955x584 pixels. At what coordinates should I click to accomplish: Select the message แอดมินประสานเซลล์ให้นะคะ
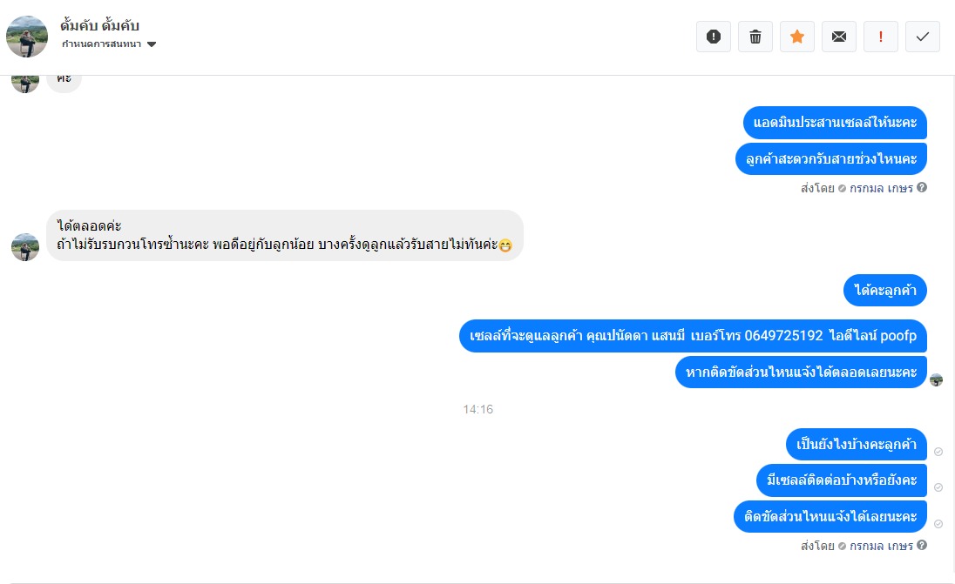(x=835, y=122)
